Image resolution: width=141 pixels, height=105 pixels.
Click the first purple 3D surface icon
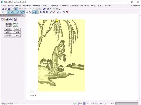(41, 12)
